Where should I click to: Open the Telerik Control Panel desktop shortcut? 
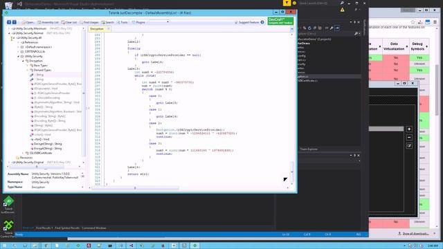tap(8, 229)
